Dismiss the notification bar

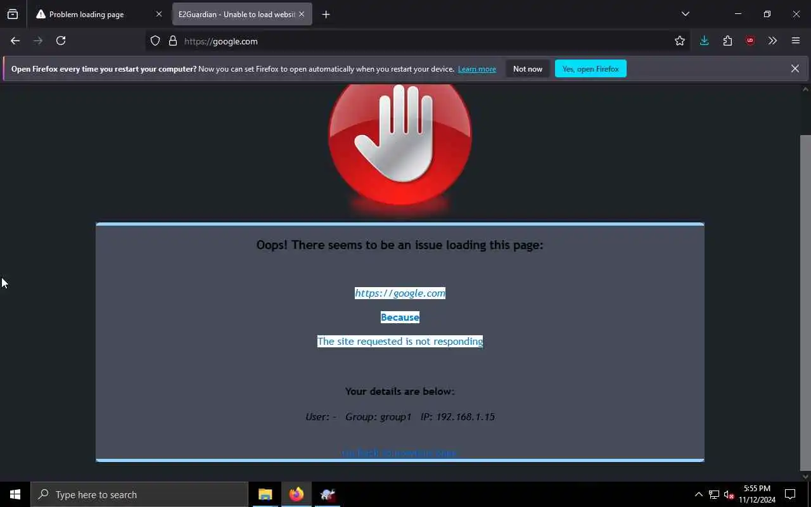795,68
